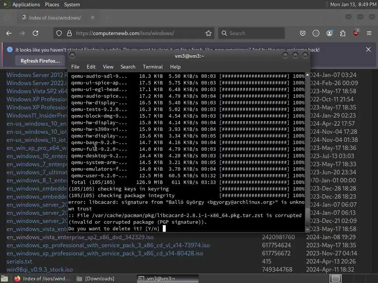Go back with Firefox back arrow
The height and width of the screenshot is (283, 378).
pyautogui.click(x=9, y=33)
